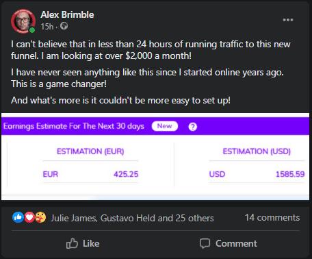Open the three-dot post options menu
312x259 pixels.
tap(288, 20)
